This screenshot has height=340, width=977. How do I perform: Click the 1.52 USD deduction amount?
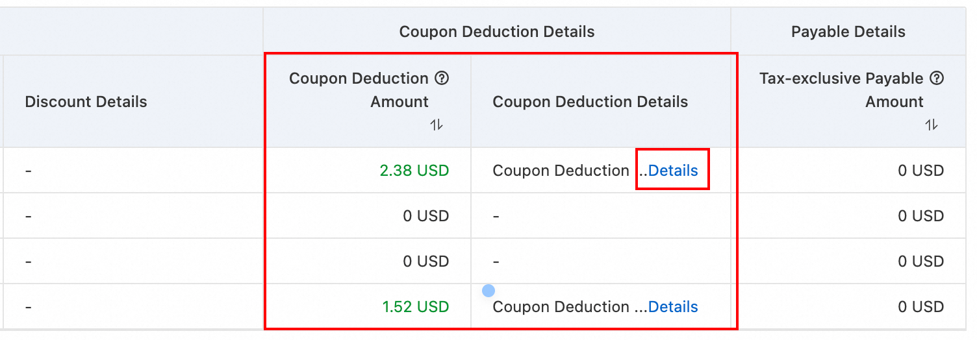[416, 307]
